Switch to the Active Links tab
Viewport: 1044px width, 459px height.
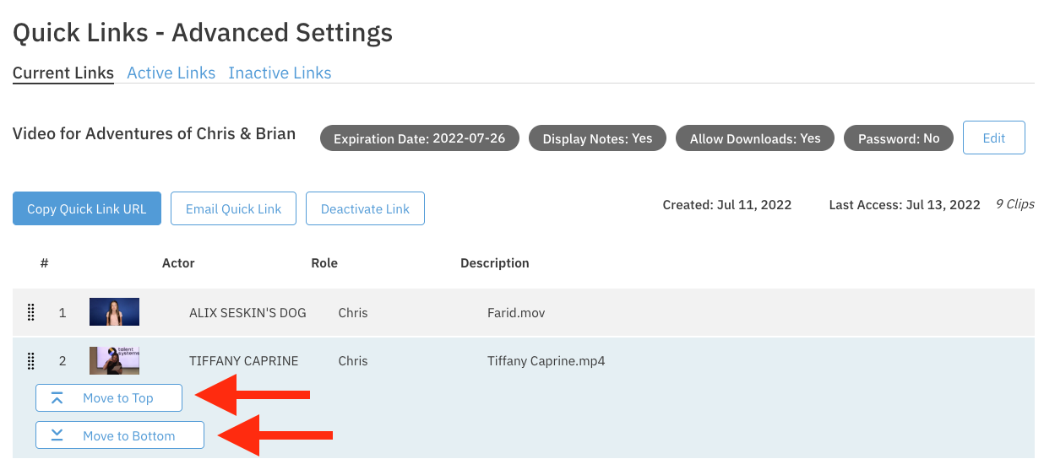pyautogui.click(x=171, y=73)
